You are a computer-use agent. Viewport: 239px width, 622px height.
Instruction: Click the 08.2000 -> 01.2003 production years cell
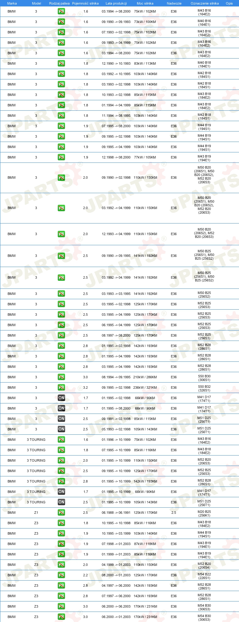tap(116, 575)
